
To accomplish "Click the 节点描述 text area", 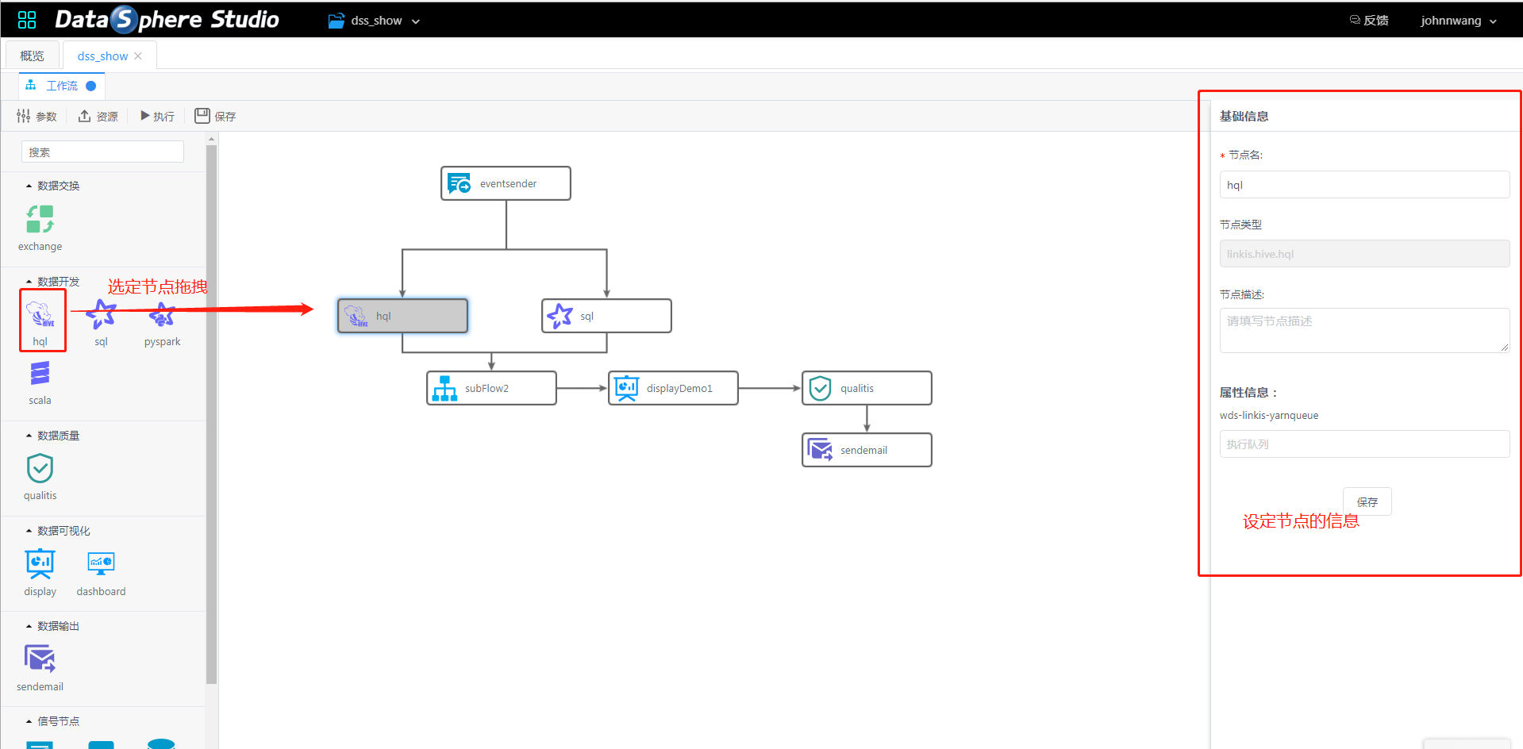I will click(x=1363, y=330).
